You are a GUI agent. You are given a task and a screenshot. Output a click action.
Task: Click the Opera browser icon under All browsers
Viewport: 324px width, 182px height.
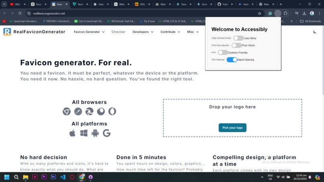pyautogui.click(x=112, y=112)
